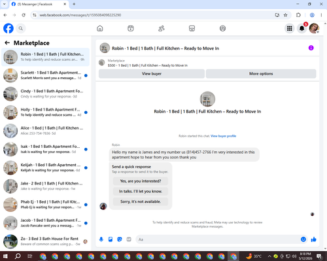Click the View buyer button
The image size is (327, 261).
tap(152, 74)
